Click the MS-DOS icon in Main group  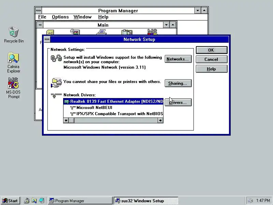pyautogui.click(x=153, y=32)
